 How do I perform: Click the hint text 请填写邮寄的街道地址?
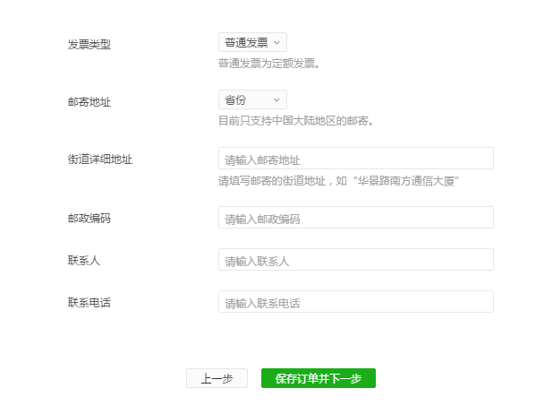[272, 181]
